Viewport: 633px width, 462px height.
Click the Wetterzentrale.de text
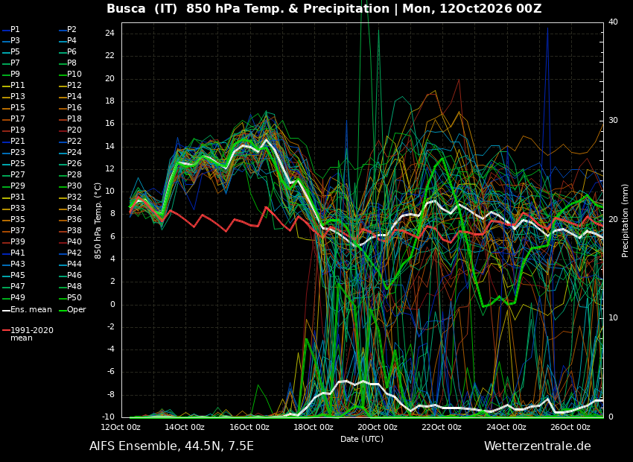[x=538, y=446]
